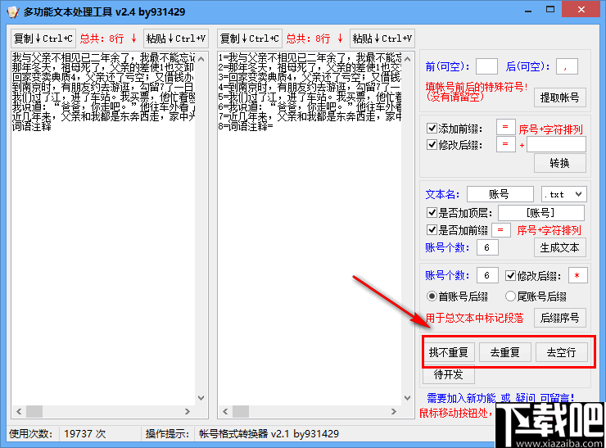Click up arrow of right pane vertical scrollbar

(x=407, y=59)
